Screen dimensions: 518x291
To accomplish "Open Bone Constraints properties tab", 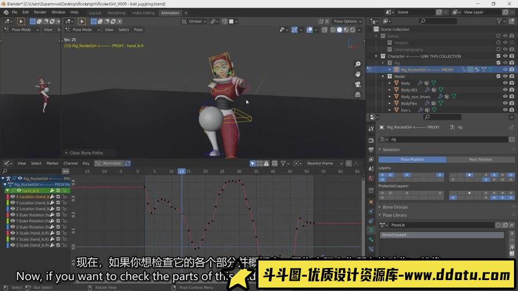I will pos(371,249).
